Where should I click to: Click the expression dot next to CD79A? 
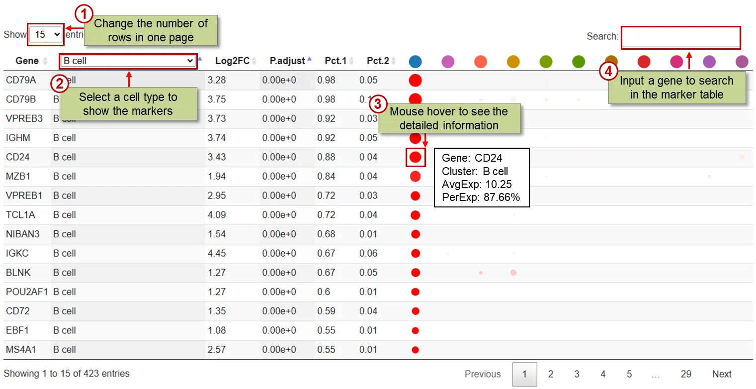click(x=416, y=80)
